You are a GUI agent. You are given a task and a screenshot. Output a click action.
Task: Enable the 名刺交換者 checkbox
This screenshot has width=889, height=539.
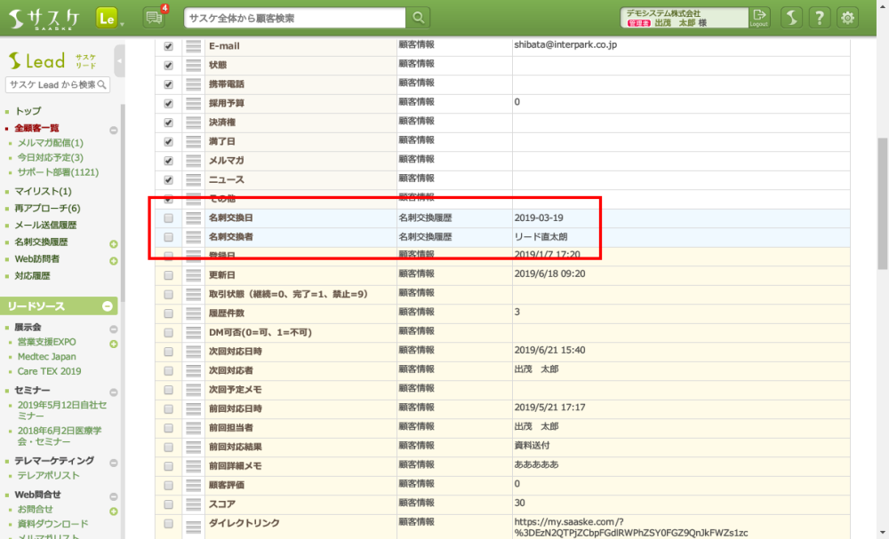[x=169, y=237]
